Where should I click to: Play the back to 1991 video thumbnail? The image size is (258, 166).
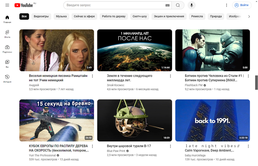(x=212, y=120)
